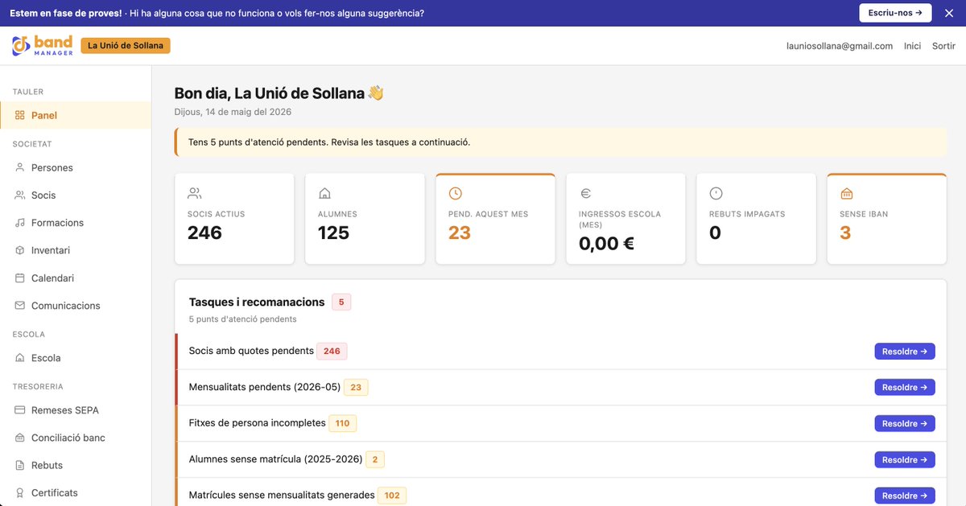Click the euro icon on Ingressos escola card

(585, 193)
